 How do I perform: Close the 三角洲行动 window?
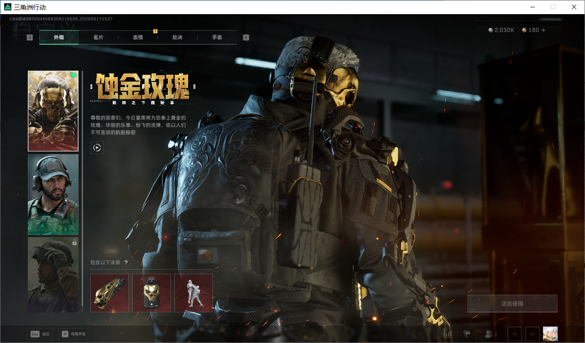click(574, 7)
